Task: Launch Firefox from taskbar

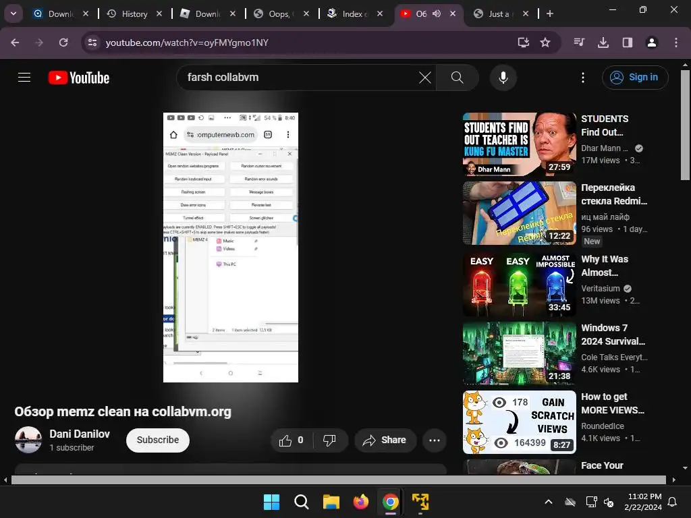Action: tap(361, 502)
